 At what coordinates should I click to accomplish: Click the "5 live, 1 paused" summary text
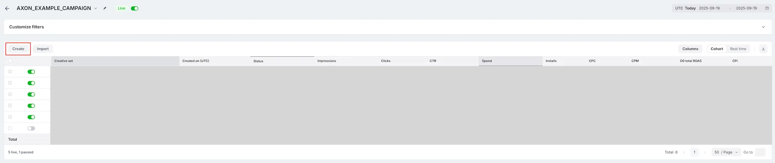21,152
